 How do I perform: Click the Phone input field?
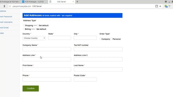tap(47, 79)
